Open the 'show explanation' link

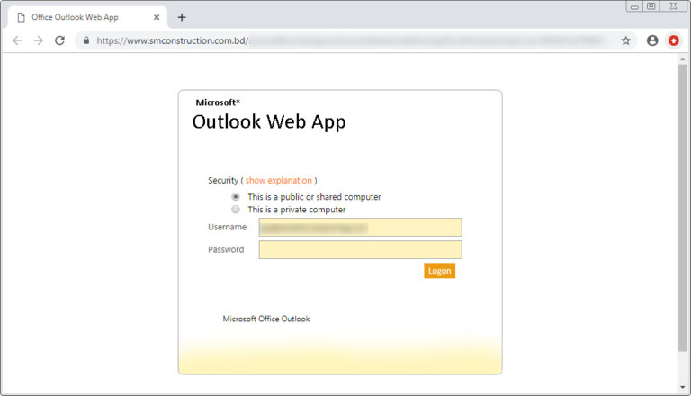[x=279, y=180]
